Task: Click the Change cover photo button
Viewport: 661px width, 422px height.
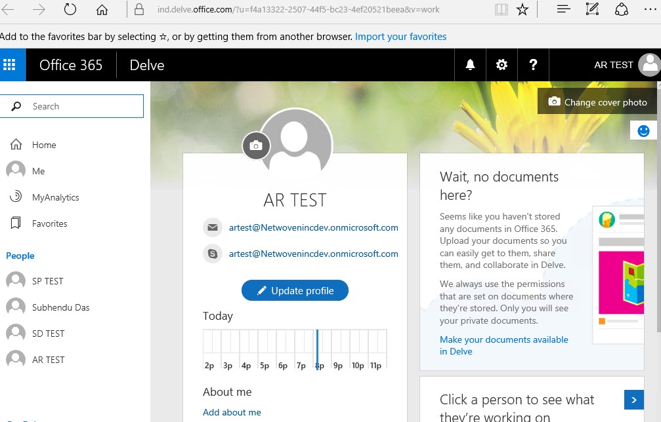Action: 597,102
